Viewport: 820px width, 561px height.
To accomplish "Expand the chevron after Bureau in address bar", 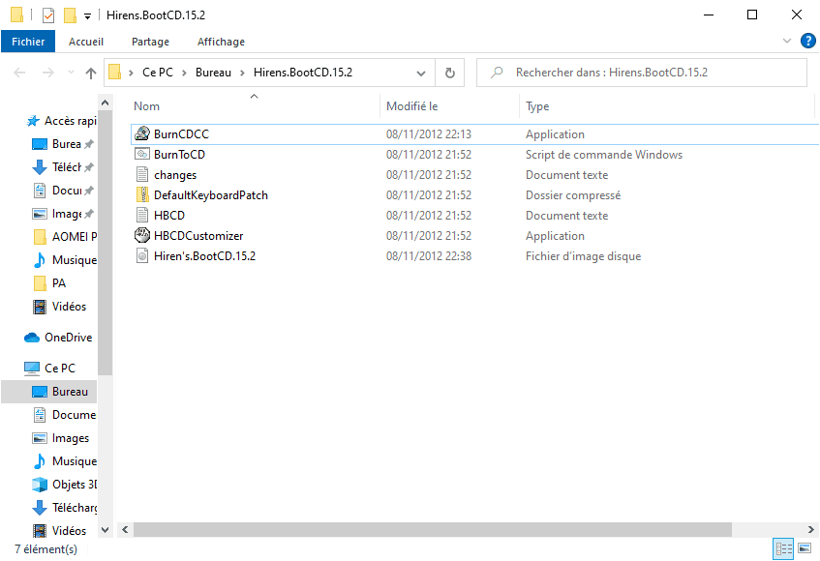I will click(242, 73).
